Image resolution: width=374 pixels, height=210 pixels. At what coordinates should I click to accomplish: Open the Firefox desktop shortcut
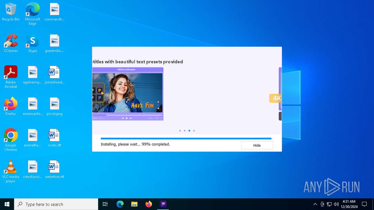tap(11, 107)
